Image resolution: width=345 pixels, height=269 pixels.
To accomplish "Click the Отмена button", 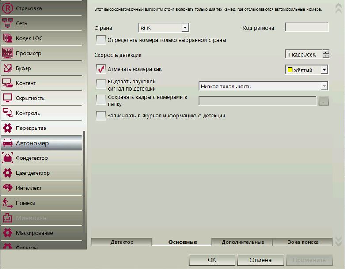I will pos(261,260).
